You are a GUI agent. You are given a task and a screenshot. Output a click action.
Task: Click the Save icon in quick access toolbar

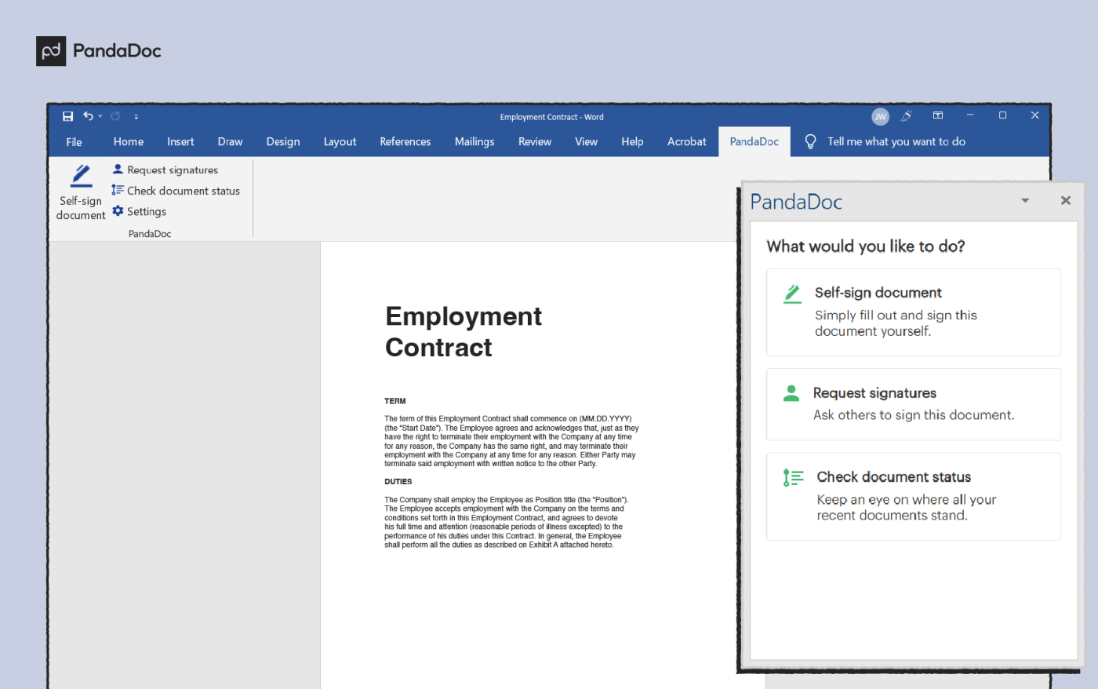point(67,116)
